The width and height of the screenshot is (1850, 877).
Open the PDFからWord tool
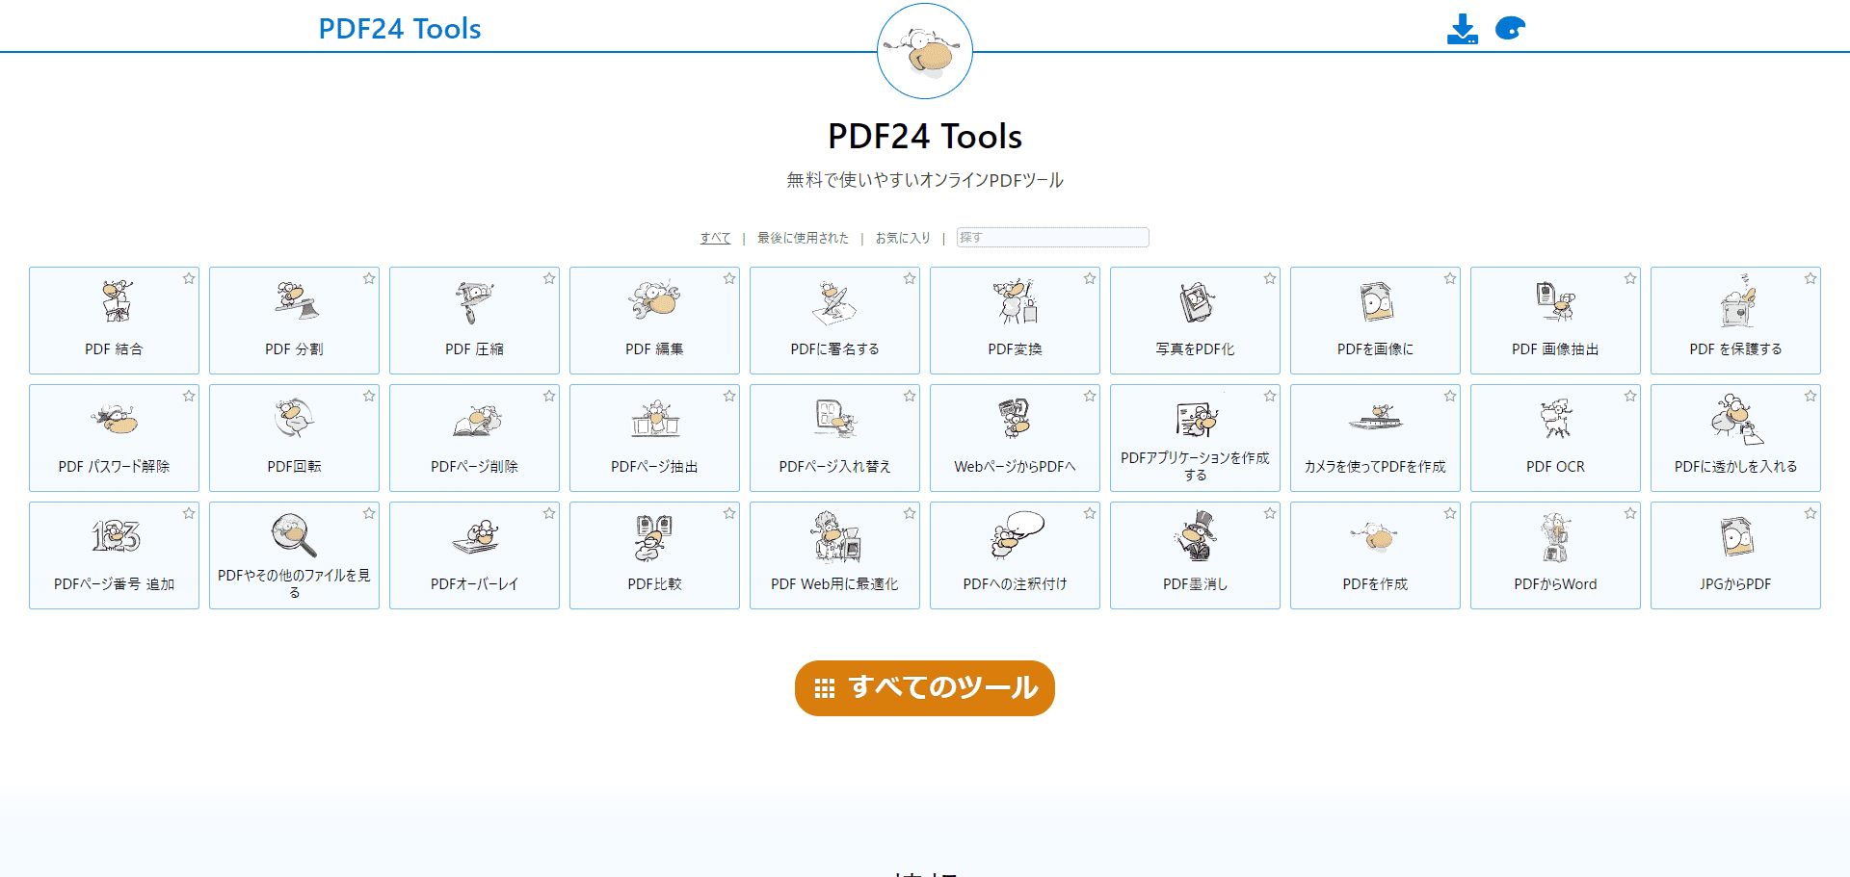click(1555, 555)
